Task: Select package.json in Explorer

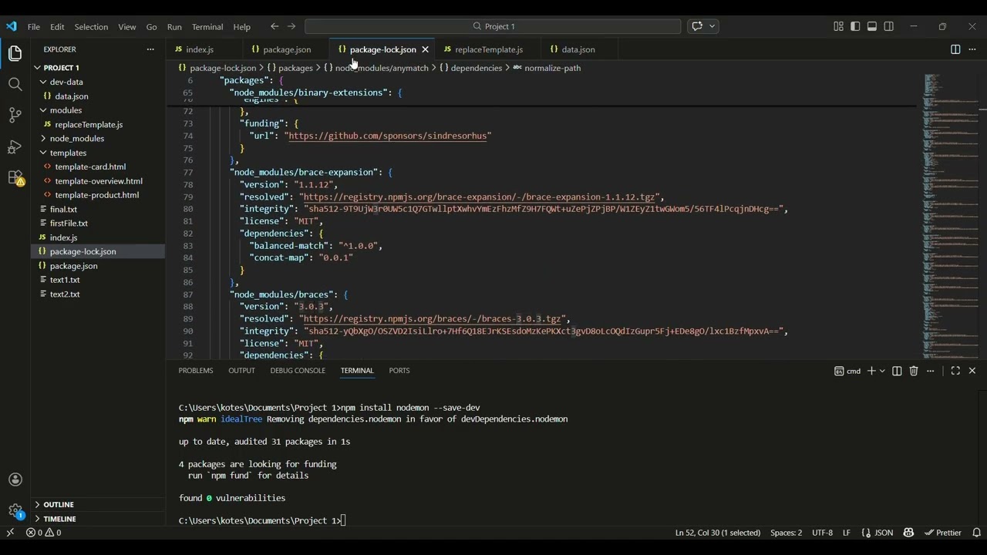Action: point(73,266)
